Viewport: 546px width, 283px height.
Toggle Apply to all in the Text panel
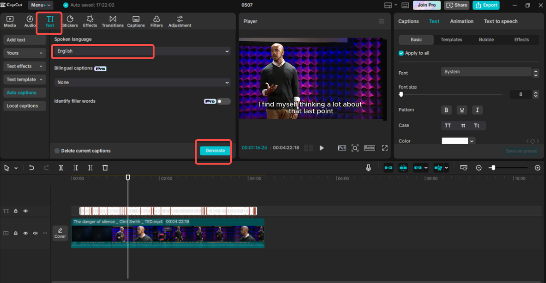point(401,53)
